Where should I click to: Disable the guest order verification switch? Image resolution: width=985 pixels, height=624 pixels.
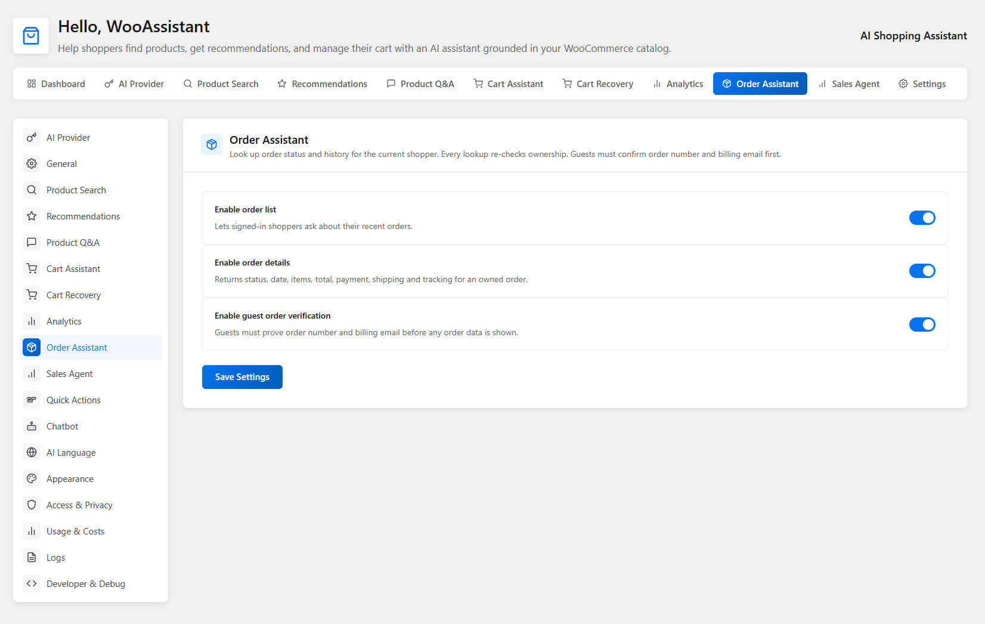point(922,325)
